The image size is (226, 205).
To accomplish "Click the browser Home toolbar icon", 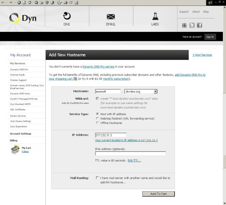I will 29,3.
